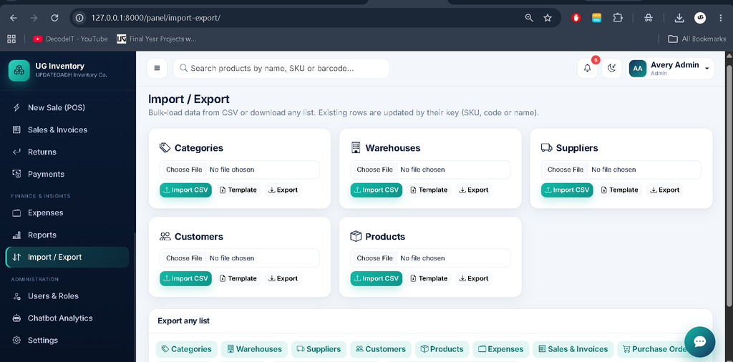Reload the page in browser
The width and height of the screenshot is (733, 362).
coord(54,18)
